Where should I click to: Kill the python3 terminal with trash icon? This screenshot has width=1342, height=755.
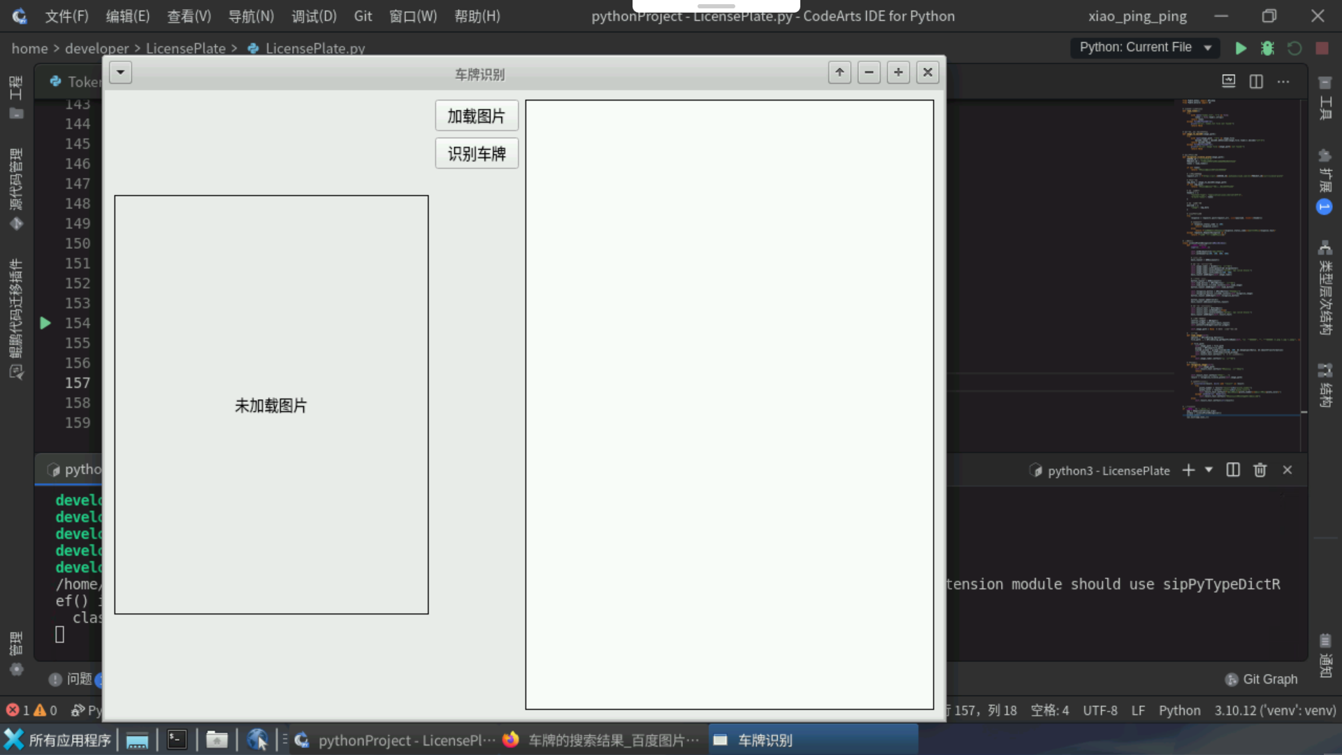[x=1260, y=470]
